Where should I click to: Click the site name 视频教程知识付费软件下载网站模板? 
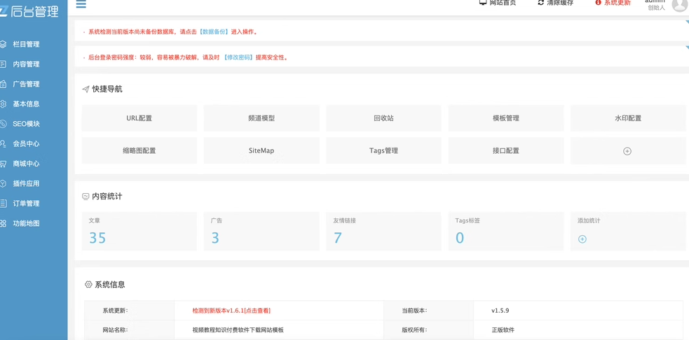click(238, 330)
